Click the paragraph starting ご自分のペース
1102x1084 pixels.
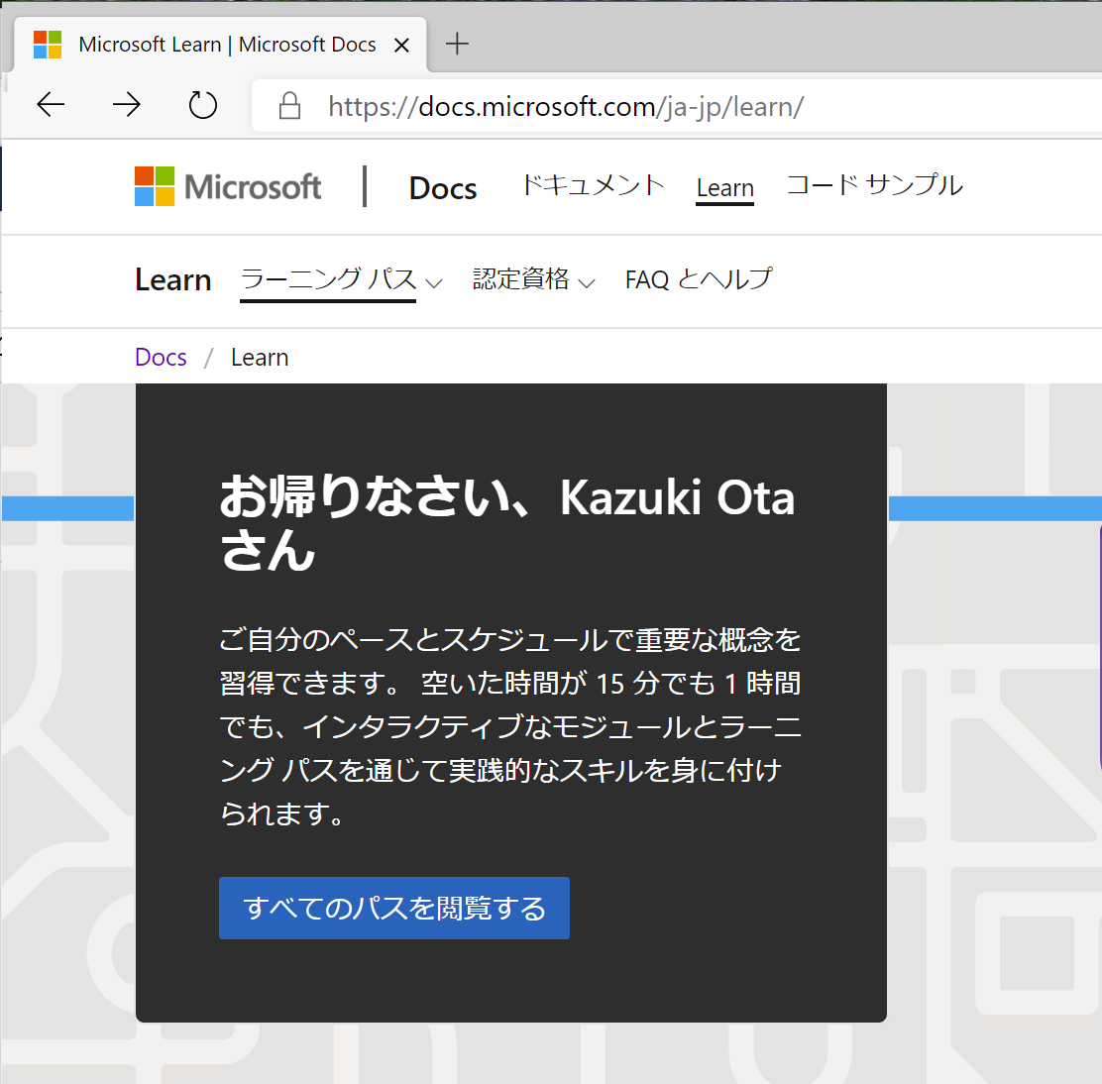coord(510,726)
